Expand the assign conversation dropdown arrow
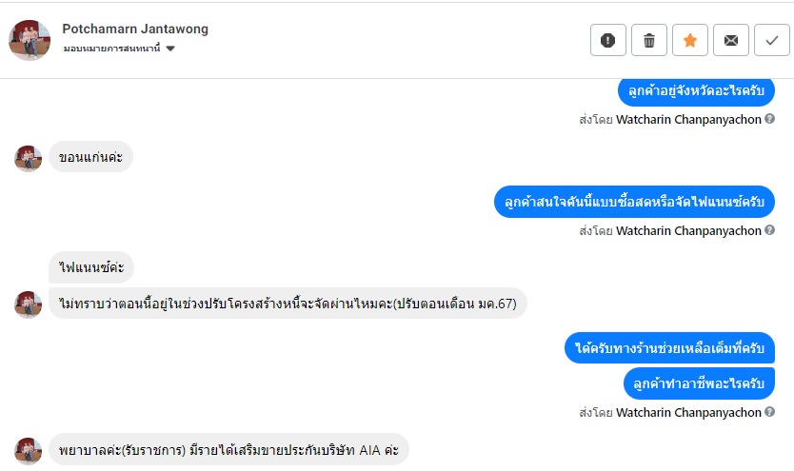 click(170, 49)
